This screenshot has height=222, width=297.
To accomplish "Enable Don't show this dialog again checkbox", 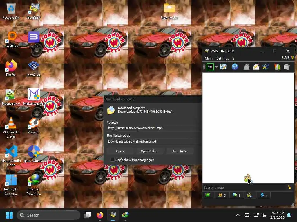I will tap(112, 160).
